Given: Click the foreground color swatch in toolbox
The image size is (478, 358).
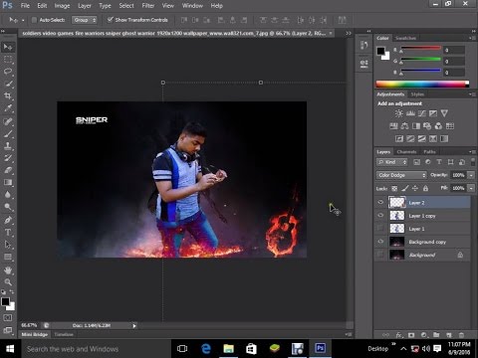Looking at the screenshot, I should click(x=5, y=301).
